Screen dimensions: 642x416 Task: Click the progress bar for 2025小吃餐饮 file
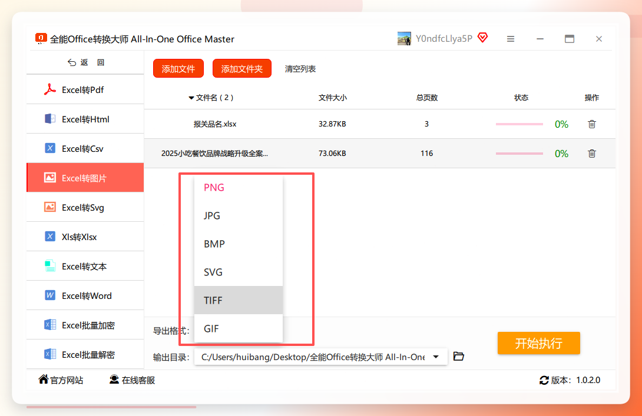coord(519,154)
